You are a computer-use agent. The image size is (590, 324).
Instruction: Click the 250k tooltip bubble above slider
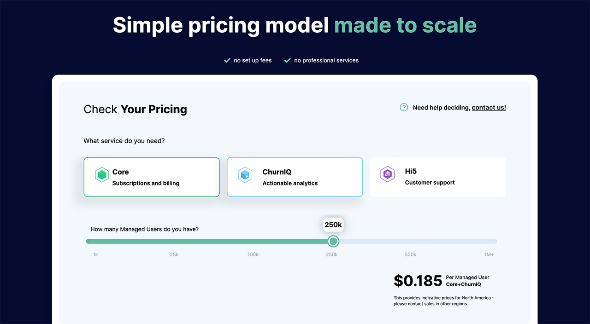coord(333,225)
